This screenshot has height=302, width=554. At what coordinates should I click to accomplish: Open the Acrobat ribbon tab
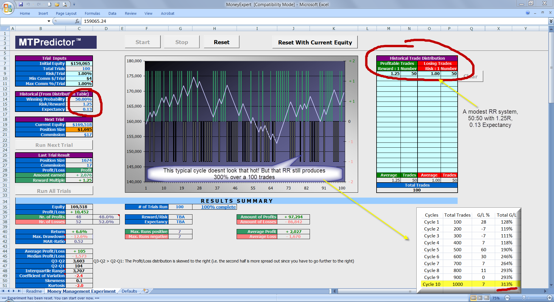(x=168, y=13)
